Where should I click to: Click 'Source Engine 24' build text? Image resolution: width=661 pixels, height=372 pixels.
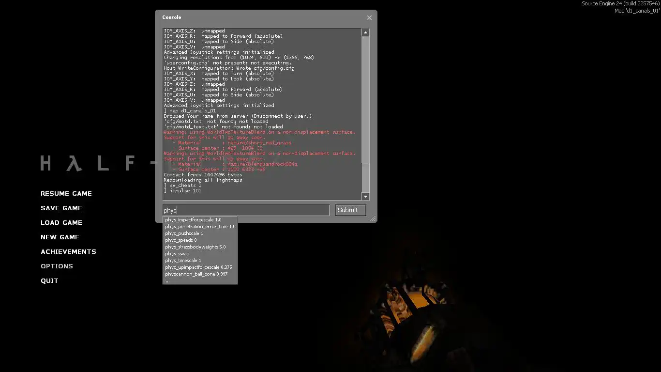point(620,3)
